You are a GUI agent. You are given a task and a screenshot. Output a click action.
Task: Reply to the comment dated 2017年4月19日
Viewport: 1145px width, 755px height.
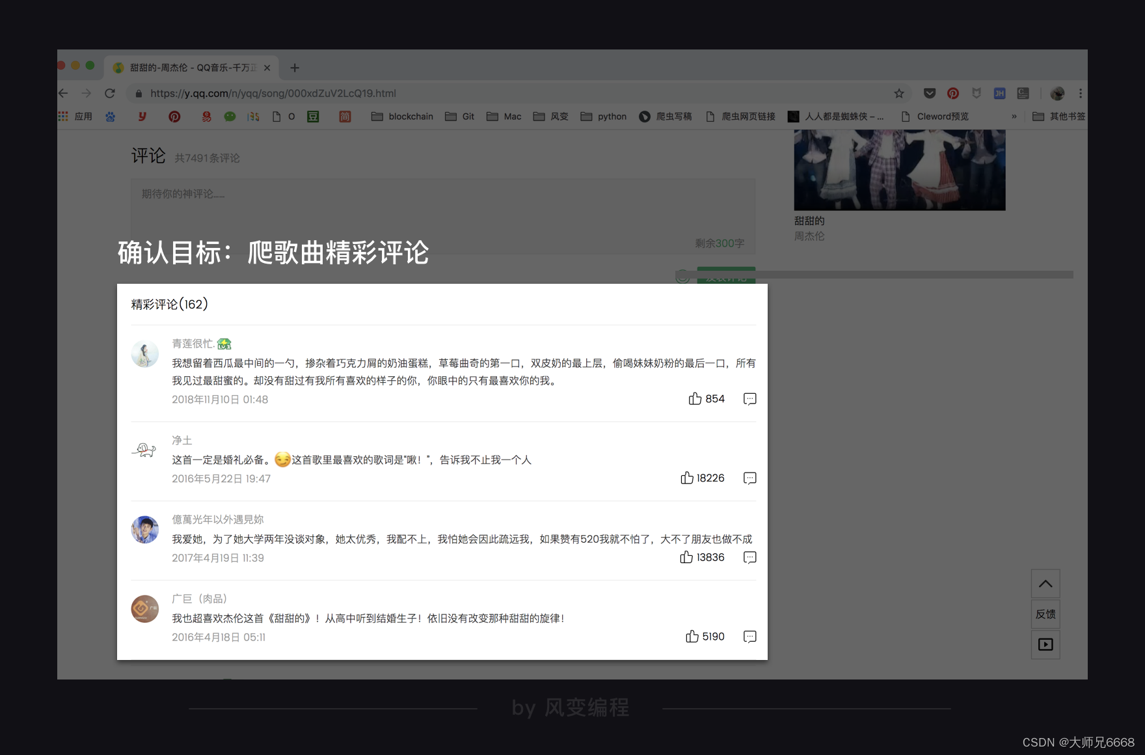click(749, 557)
